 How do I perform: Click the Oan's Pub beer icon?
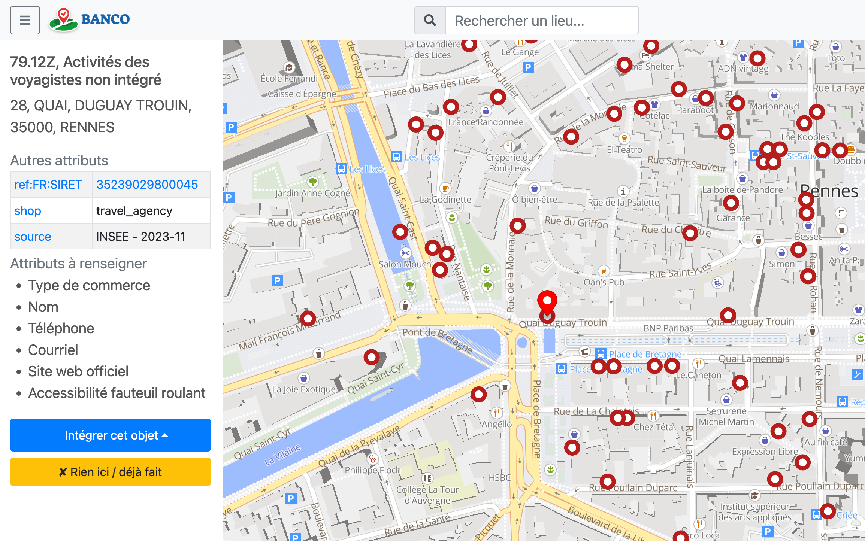tap(603, 271)
